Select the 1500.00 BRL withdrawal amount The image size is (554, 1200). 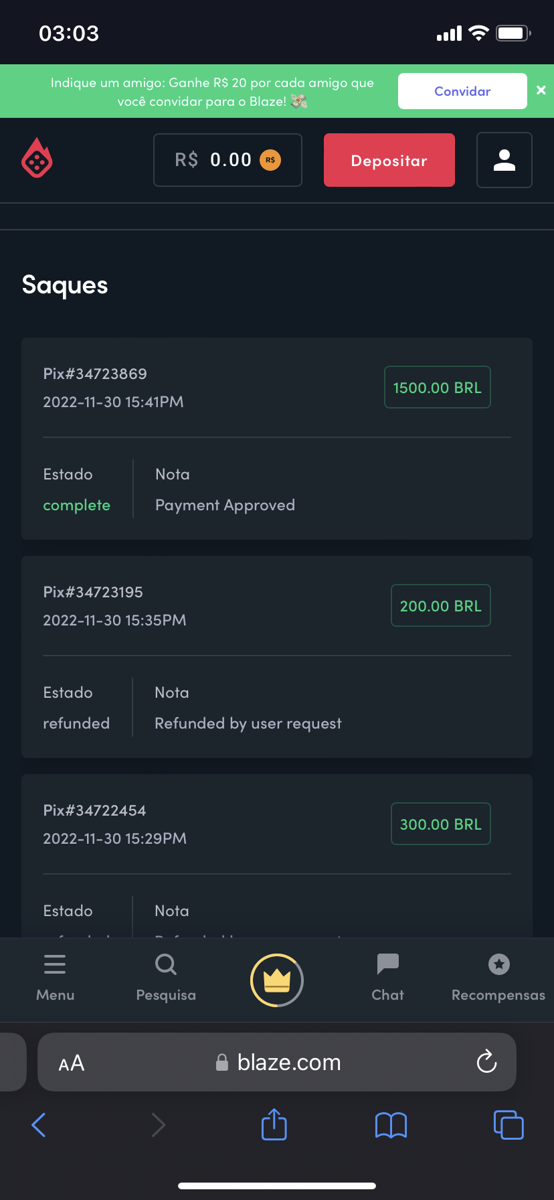pos(437,388)
